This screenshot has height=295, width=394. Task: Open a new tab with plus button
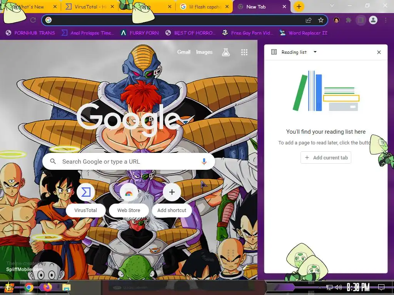[299, 7]
